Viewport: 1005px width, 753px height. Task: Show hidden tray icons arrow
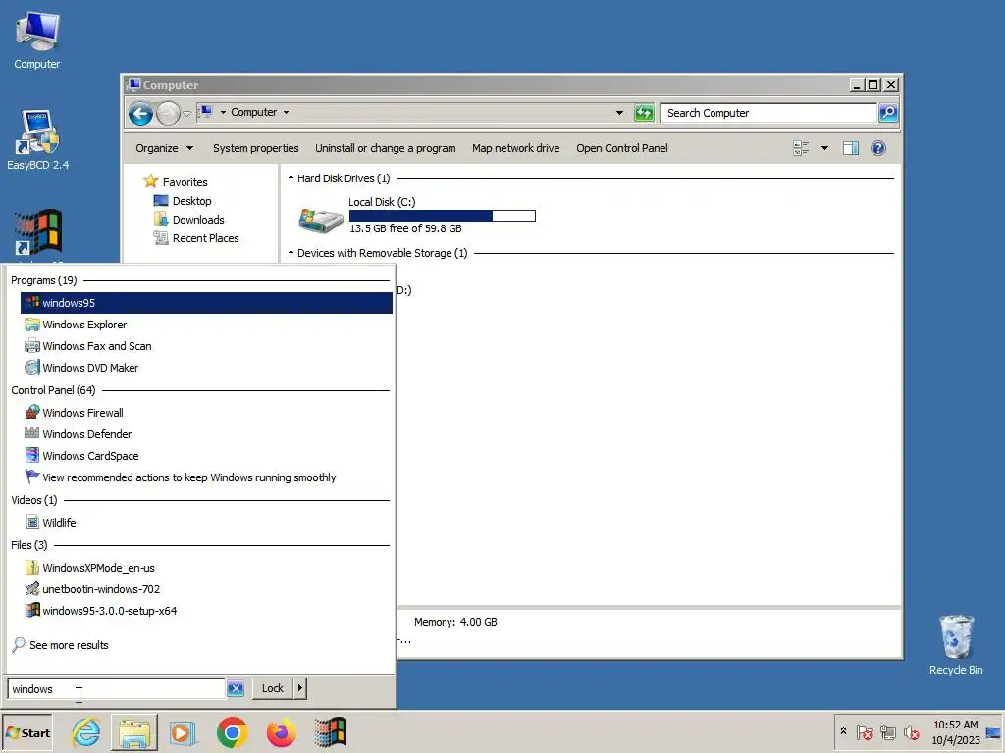(x=843, y=731)
